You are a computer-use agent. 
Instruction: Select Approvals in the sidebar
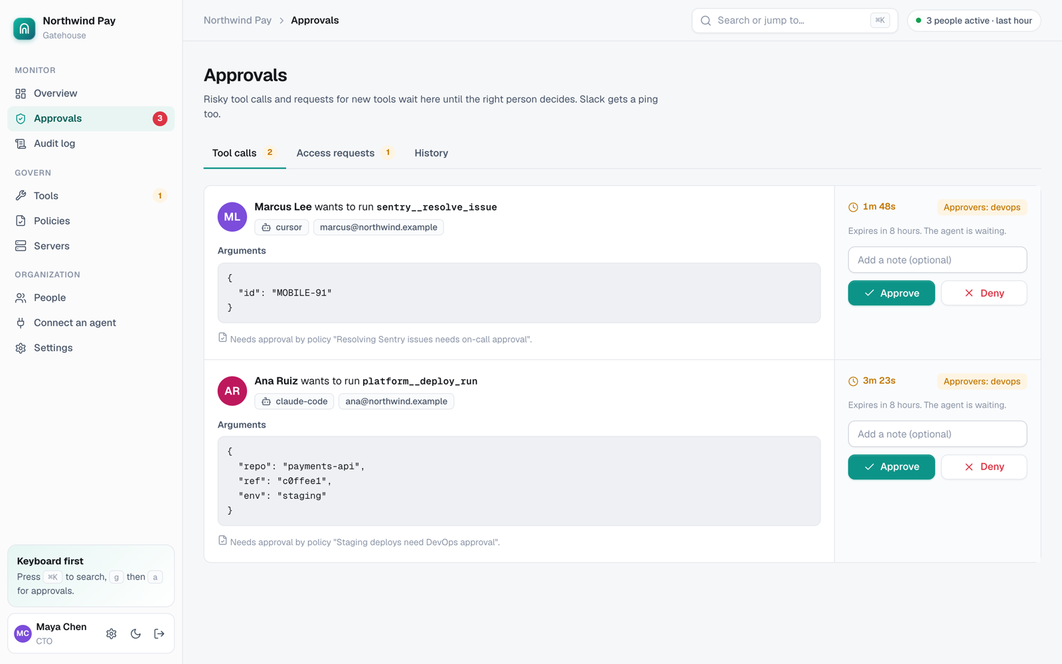[x=91, y=119]
